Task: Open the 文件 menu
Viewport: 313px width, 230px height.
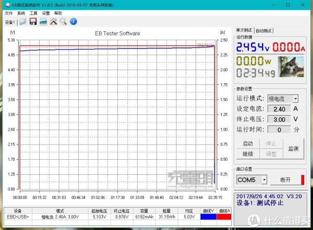Action: 8,13
